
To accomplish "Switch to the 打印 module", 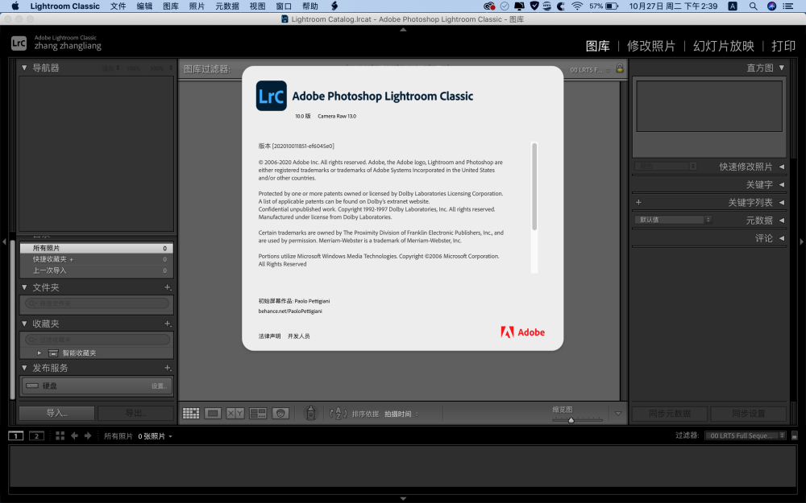I will click(x=783, y=46).
